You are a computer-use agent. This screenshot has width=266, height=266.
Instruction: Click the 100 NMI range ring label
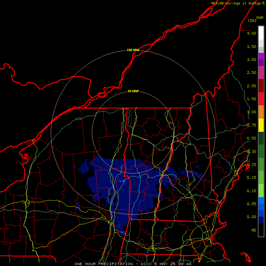pos(133,50)
